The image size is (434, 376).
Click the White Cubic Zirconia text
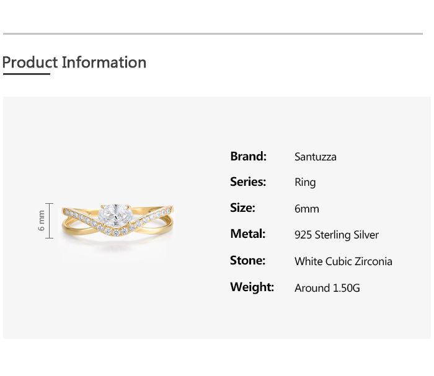[x=343, y=261]
